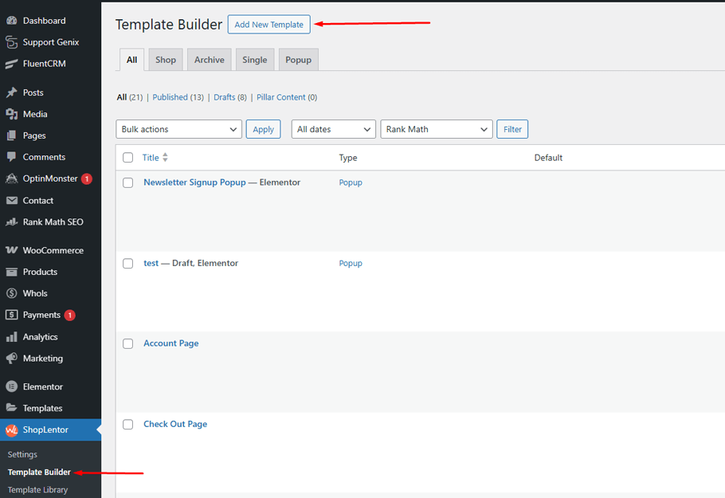Screen dimensions: 725x498
Task: Click Popup type link in test row
Action: coord(351,264)
